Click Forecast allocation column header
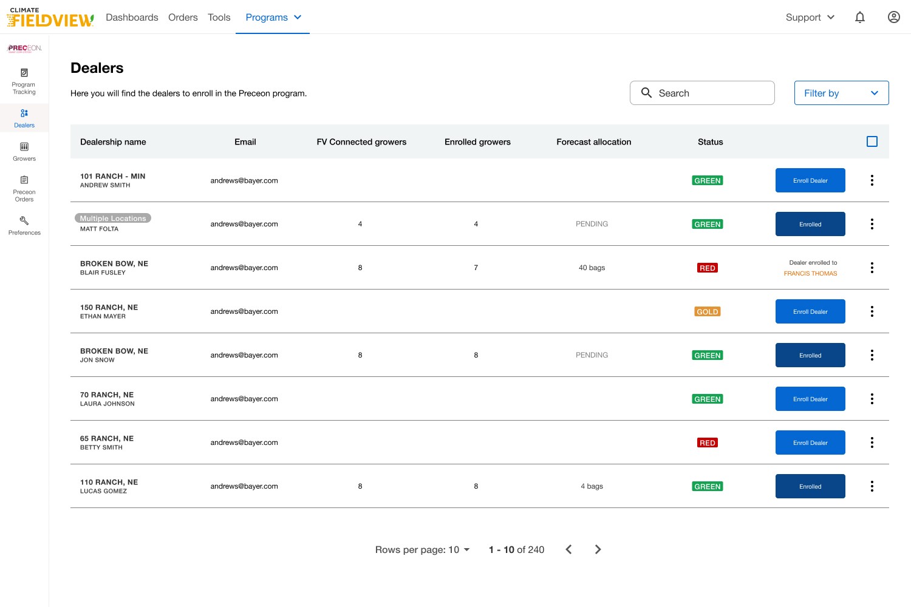 point(594,141)
